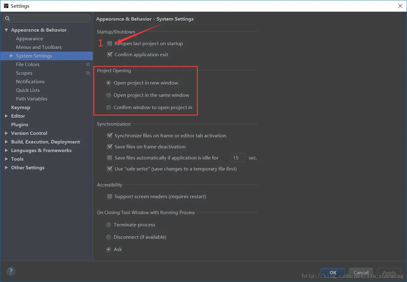Open help with the question mark button
Screen dimensions: 407x282
click(x=11, y=271)
